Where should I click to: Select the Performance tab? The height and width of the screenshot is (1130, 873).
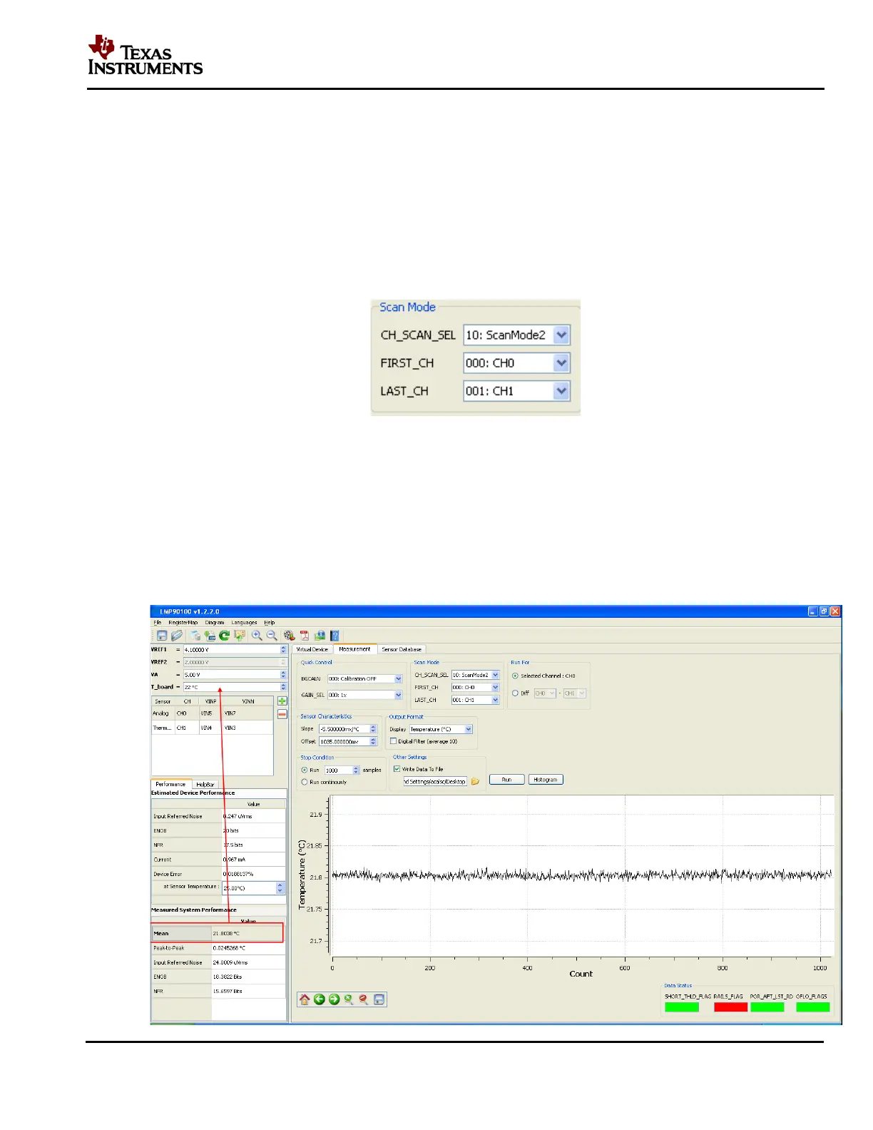[170, 784]
